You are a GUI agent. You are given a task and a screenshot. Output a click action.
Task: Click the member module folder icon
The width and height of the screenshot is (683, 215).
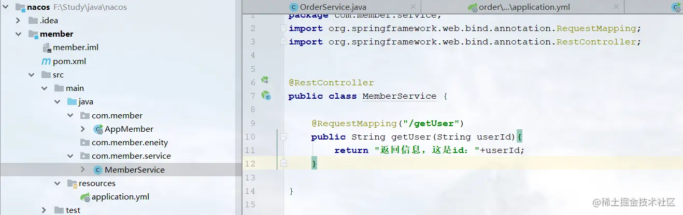pyautogui.click(x=33, y=34)
